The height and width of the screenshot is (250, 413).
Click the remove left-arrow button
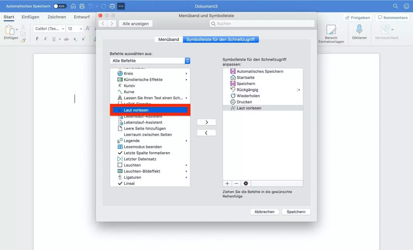click(206, 133)
